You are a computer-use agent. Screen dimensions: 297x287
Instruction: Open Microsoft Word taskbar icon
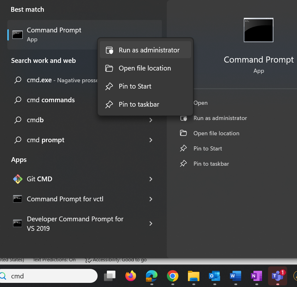tap(236, 276)
